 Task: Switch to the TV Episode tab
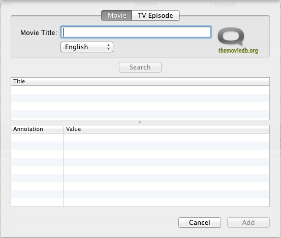[155, 15]
